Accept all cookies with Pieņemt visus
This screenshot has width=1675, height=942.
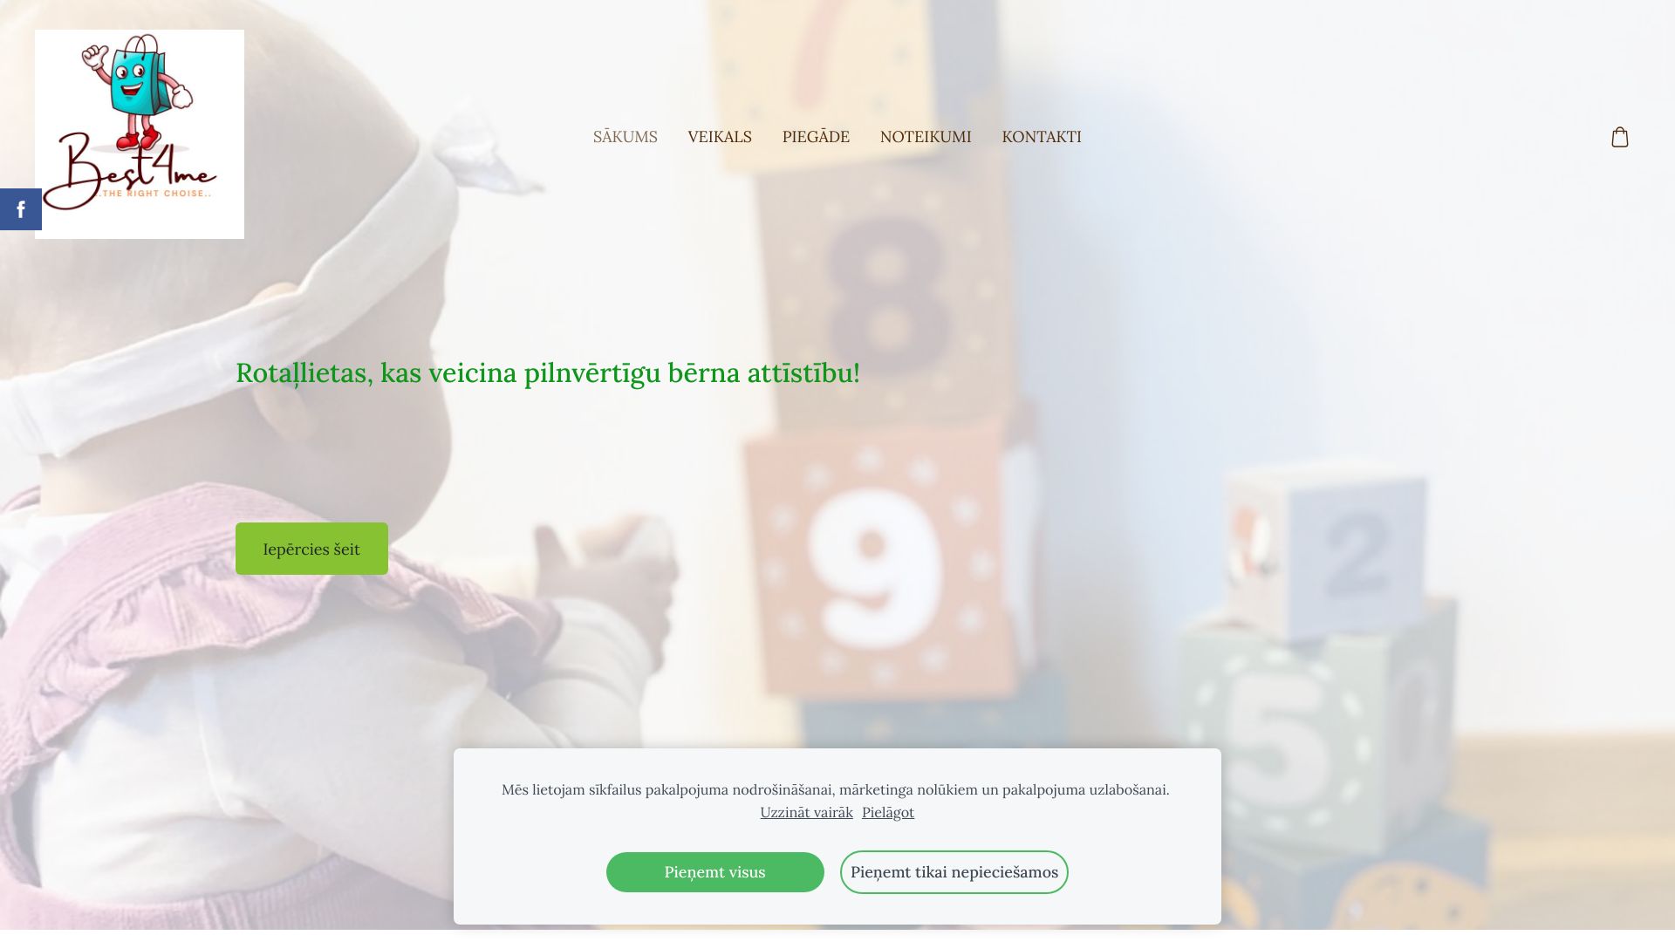715,872
